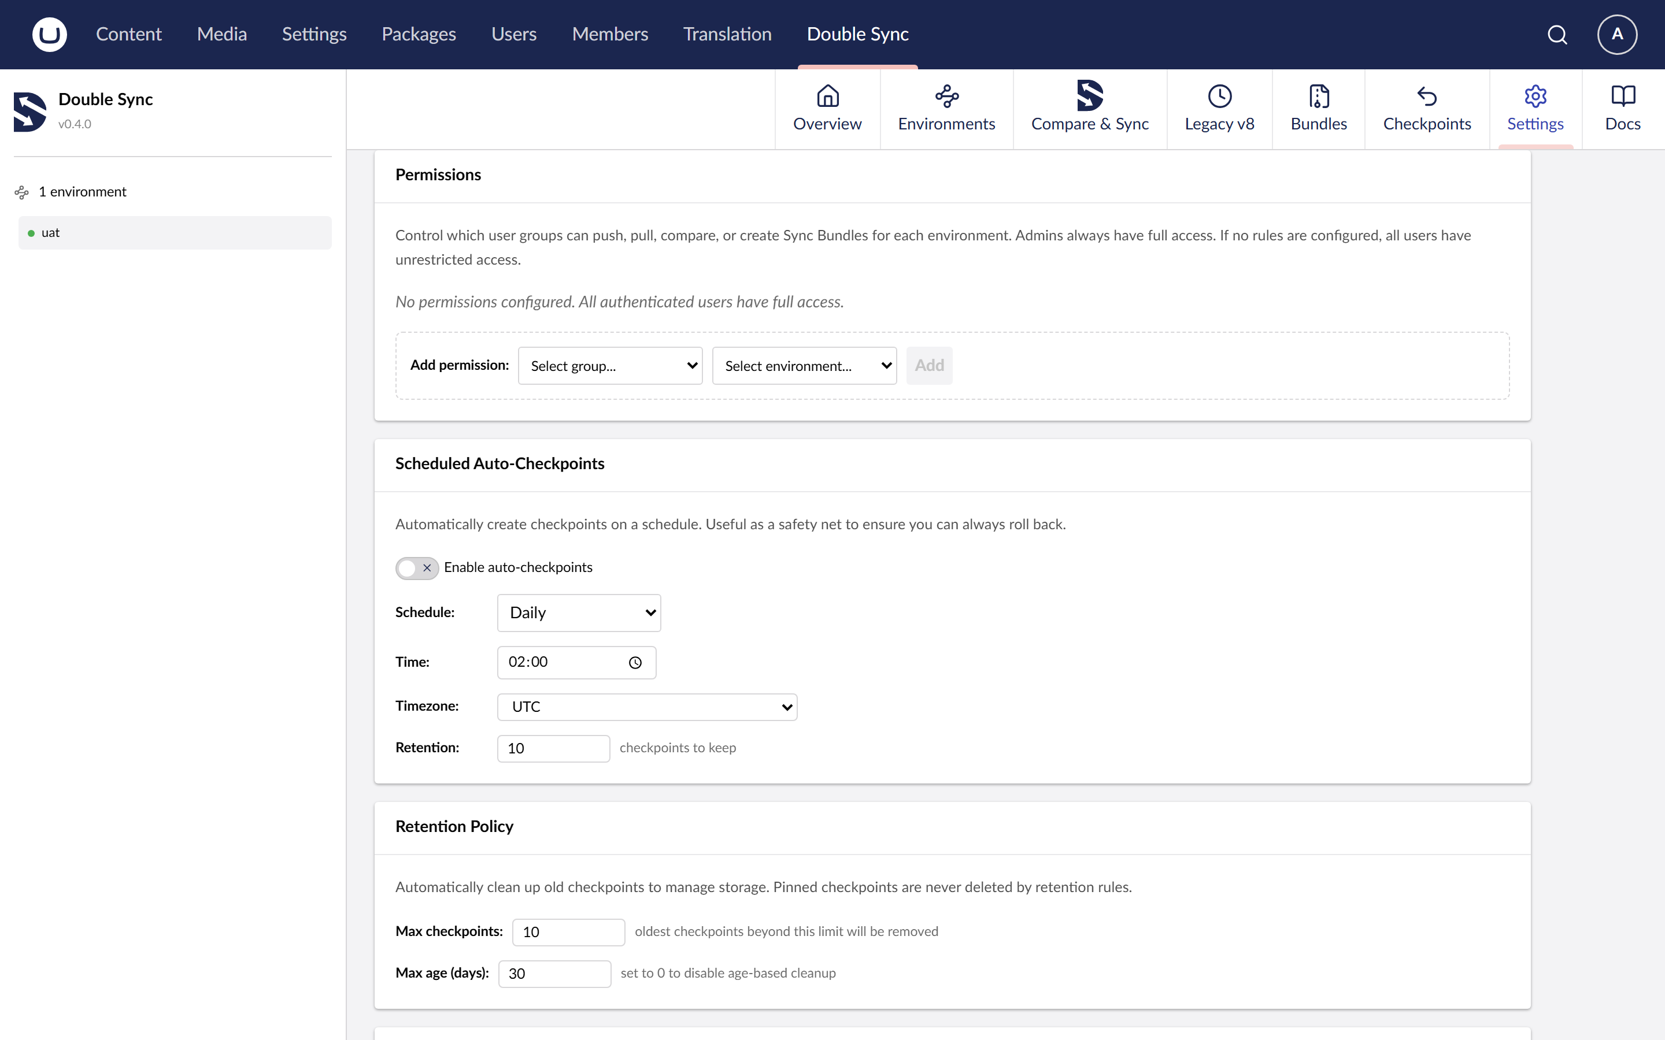Click the environments icon beside '1 environment'
This screenshot has width=1665, height=1040.
click(x=22, y=192)
